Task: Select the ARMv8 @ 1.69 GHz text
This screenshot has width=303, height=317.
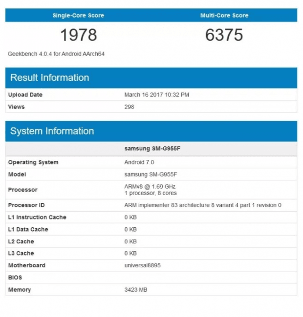Action: pos(150,186)
